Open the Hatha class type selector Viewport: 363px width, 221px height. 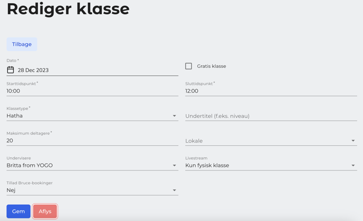click(x=92, y=116)
